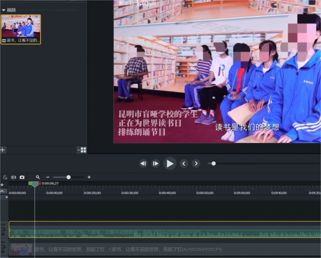Click the Play button in the preview controls
The width and height of the screenshot is (321, 258).
click(x=170, y=164)
